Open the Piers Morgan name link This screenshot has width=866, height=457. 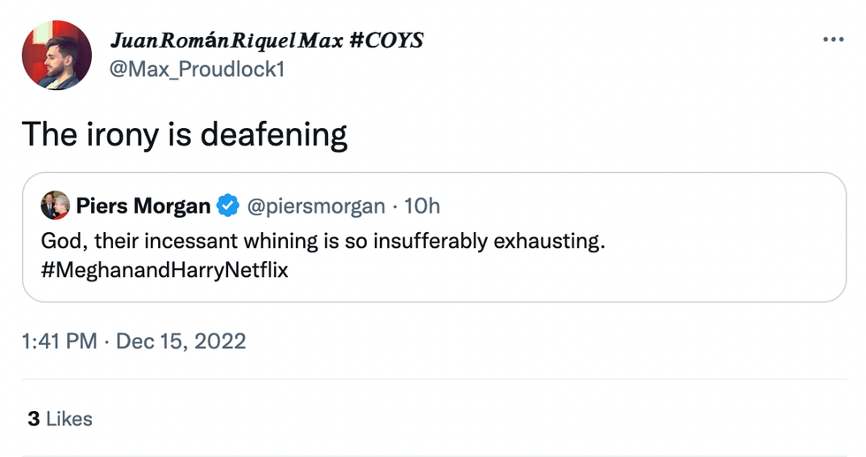click(143, 206)
